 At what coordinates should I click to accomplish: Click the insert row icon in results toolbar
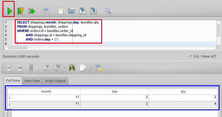click(x=9, y=68)
